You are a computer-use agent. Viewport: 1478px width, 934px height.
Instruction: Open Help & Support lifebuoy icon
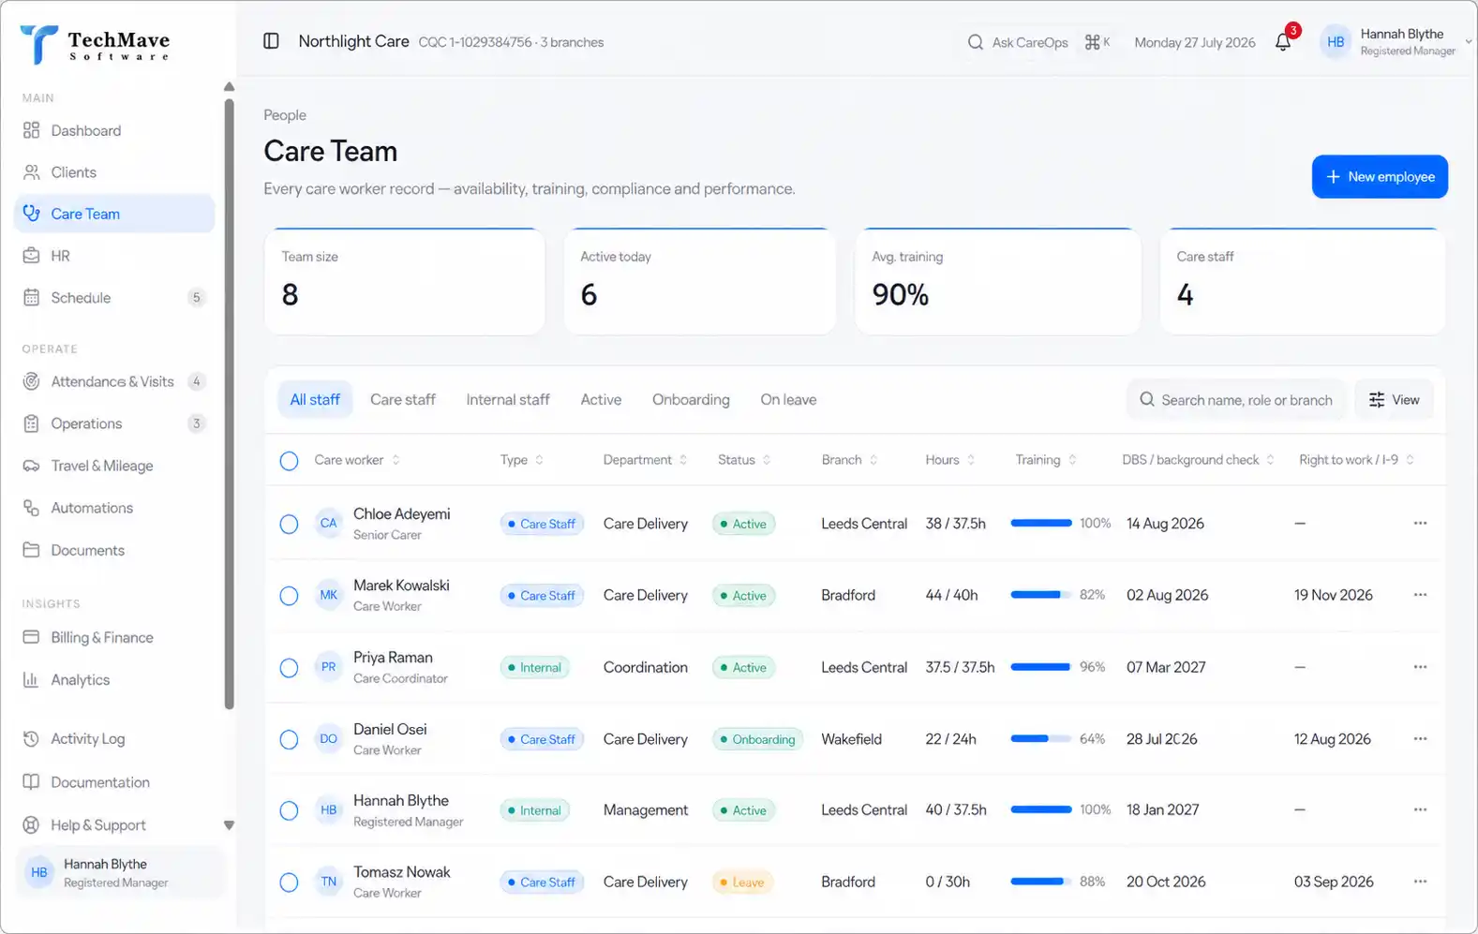coord(32,824)
